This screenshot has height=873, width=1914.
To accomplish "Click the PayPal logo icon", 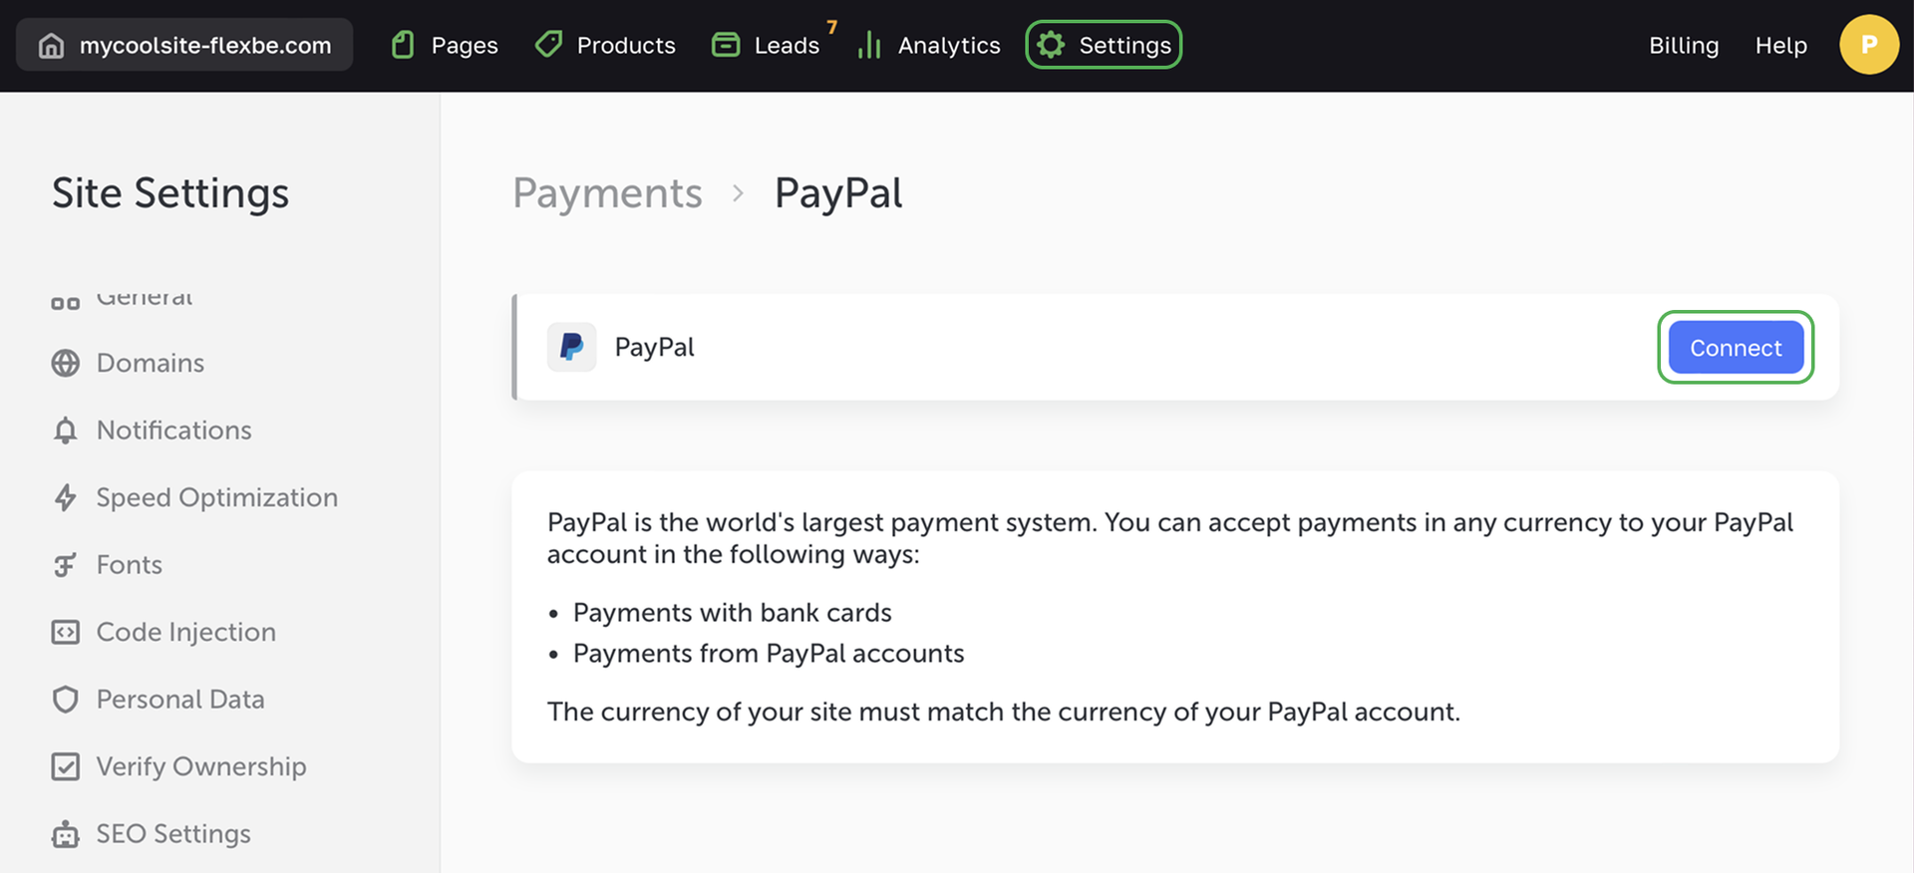I will click(x=572, y=347).
